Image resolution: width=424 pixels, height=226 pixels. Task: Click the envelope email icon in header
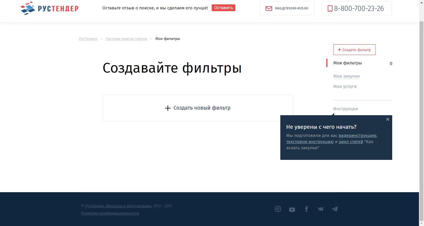point(269,8)
